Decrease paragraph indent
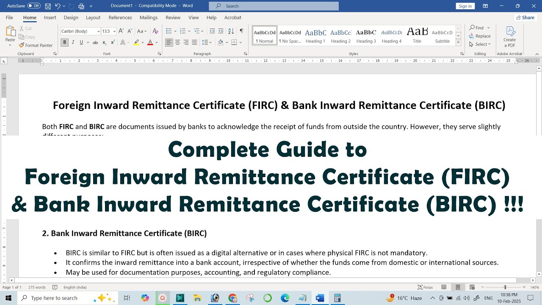542x305 pixels. click(x=212, y=31)
